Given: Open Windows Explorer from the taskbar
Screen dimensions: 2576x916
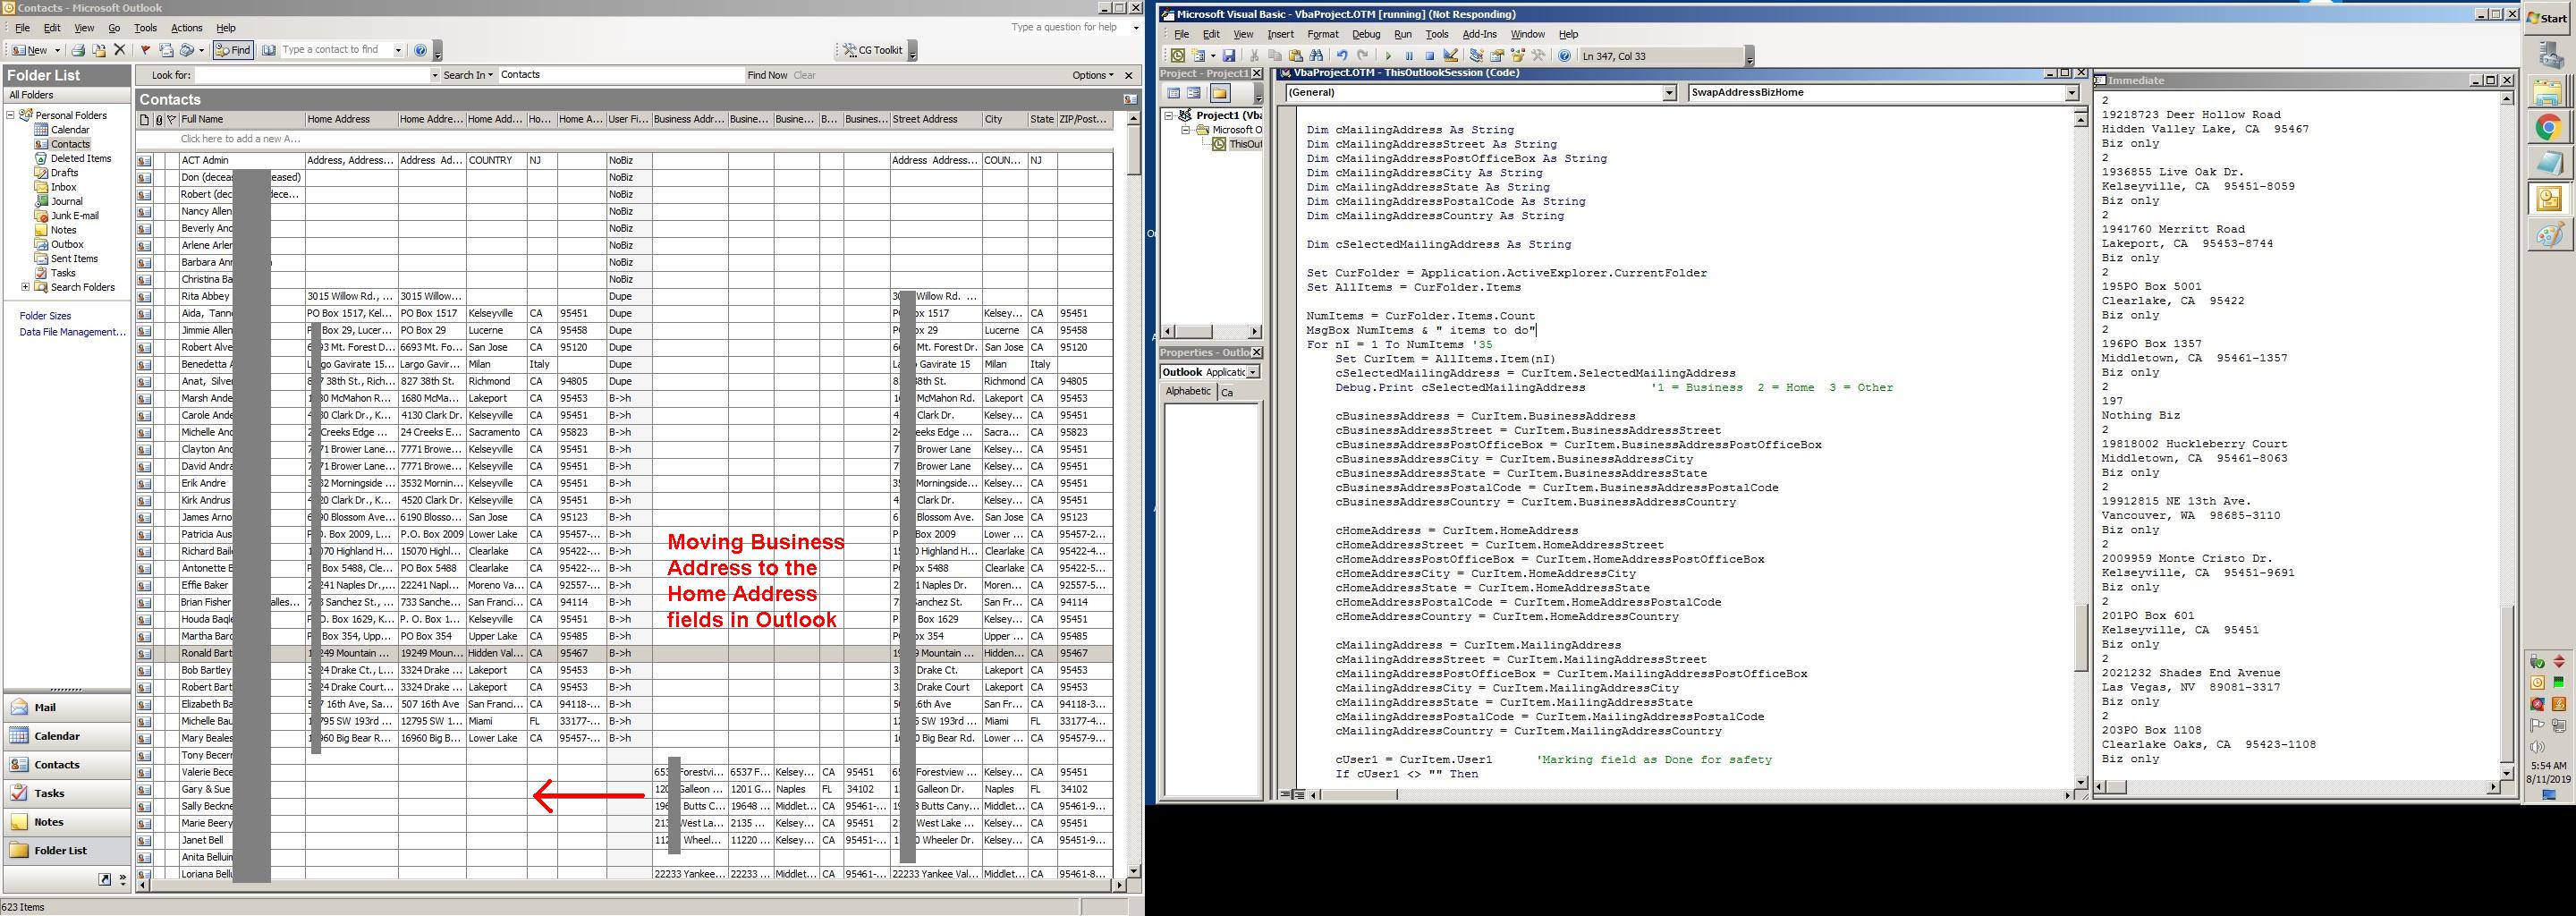Looking at the screenshot, I should click(2548, 92).
